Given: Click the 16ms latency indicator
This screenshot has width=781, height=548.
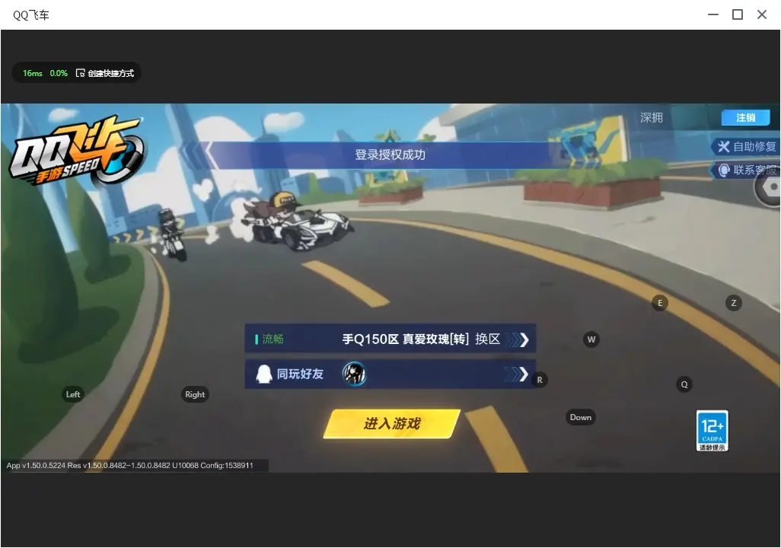Looking at the screenshot, I should coord(33,73).
